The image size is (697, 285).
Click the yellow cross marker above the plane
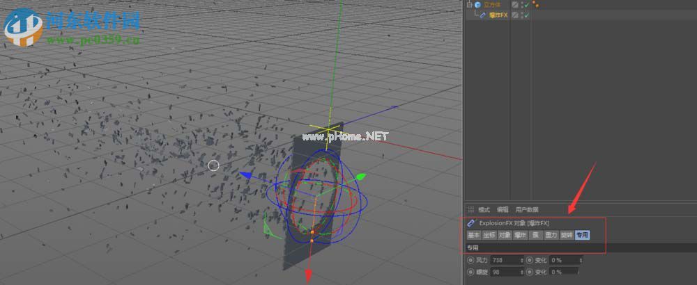point(328,129)
